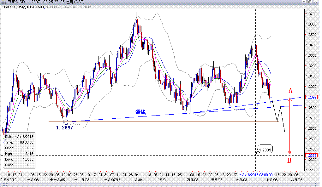The height and width of the screenshot is (187, 322).
Task: Click the 八月/05 date axis label
Action: [296, 180]
